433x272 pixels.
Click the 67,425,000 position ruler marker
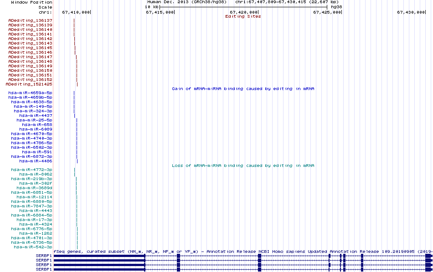tap(328, 12)
